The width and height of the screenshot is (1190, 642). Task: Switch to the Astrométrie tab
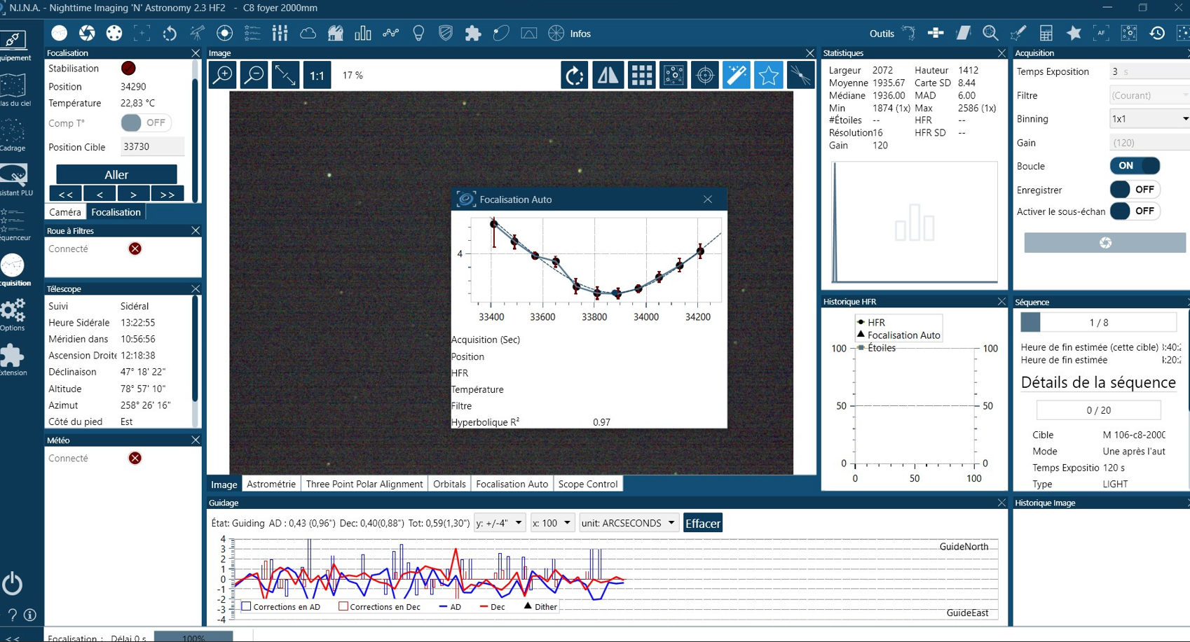pyautogui.click(x=271, y=484)
